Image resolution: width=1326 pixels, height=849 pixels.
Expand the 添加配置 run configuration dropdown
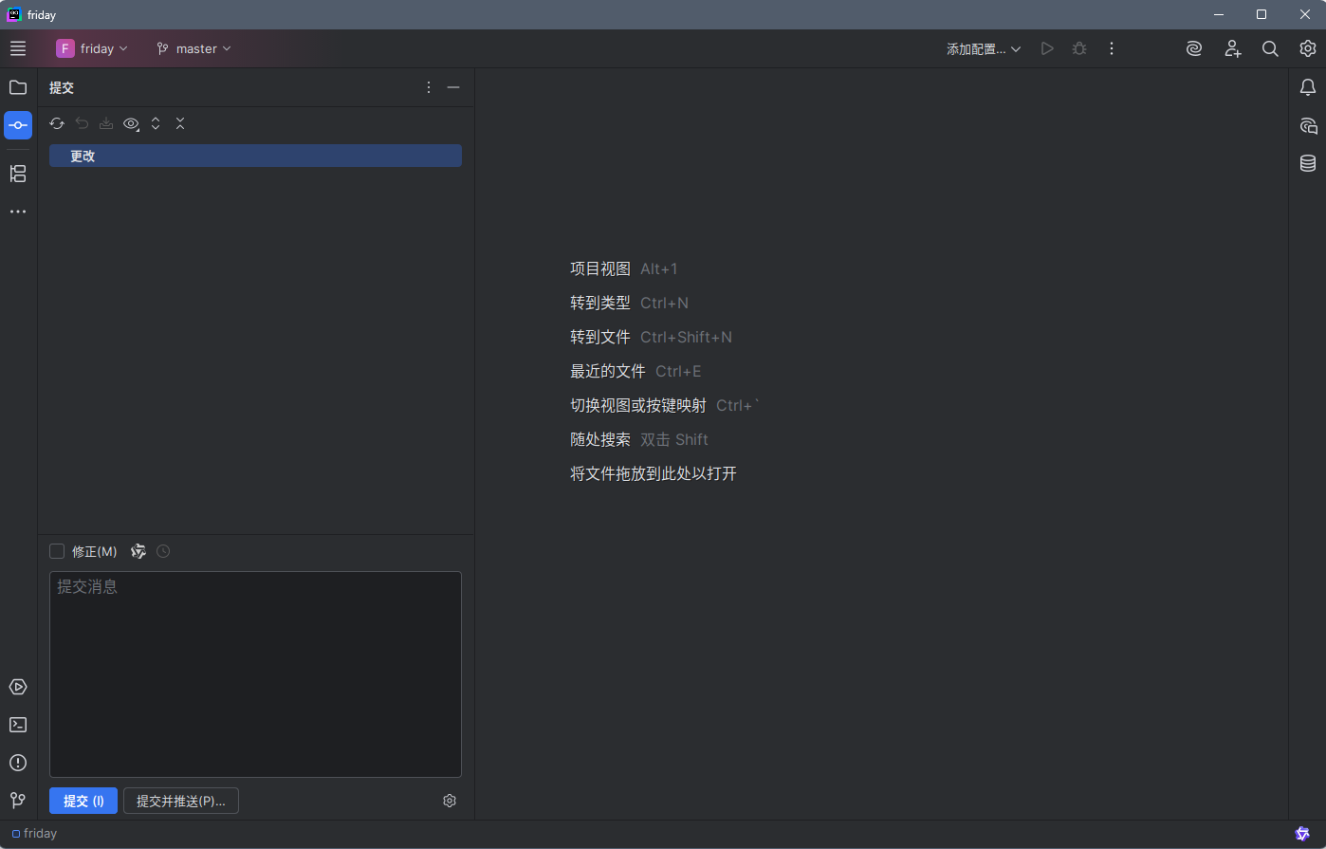(984, 48)
